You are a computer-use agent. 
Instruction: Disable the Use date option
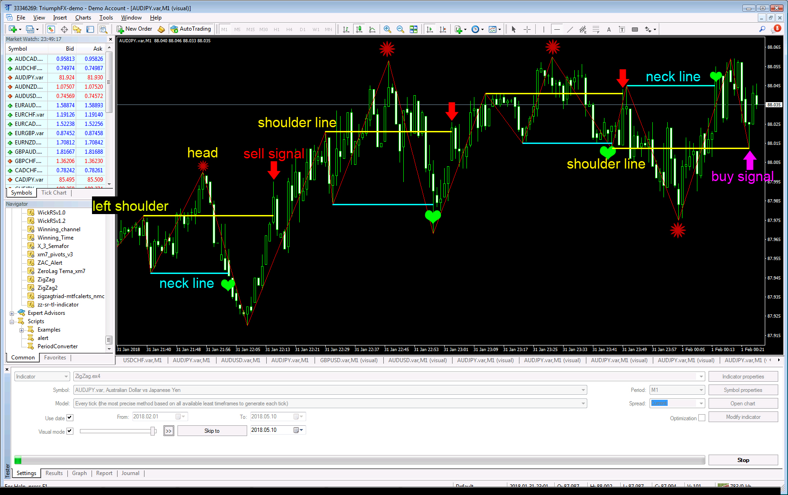[70, 417]
